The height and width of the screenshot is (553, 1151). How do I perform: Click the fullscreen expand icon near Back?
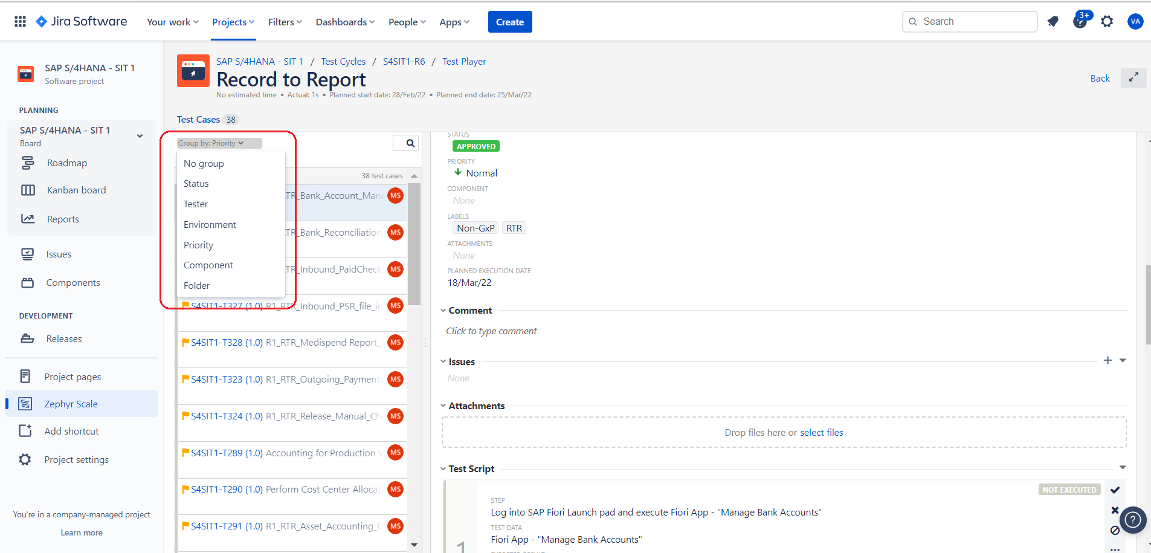(1133, 78)
